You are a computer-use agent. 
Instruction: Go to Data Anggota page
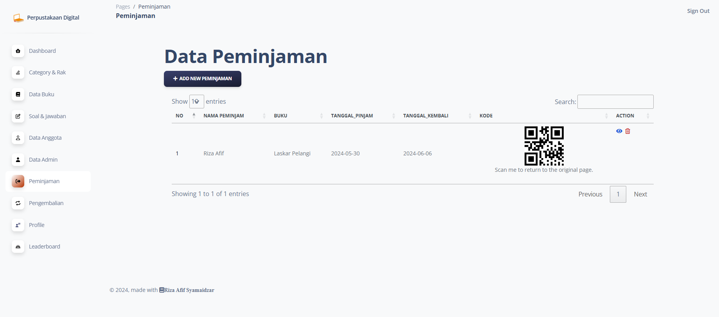(x=48, y=138)
